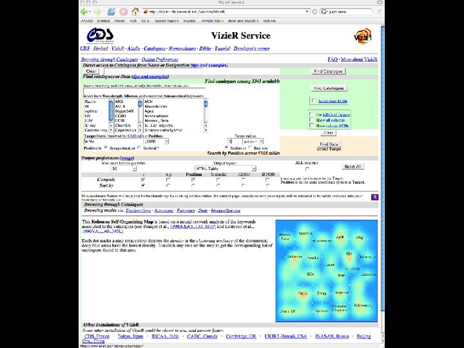The height and width of the screenshot is (348, 464).
Task: Click the Google search field in toolbar
Action: click(x=349, y=12)
